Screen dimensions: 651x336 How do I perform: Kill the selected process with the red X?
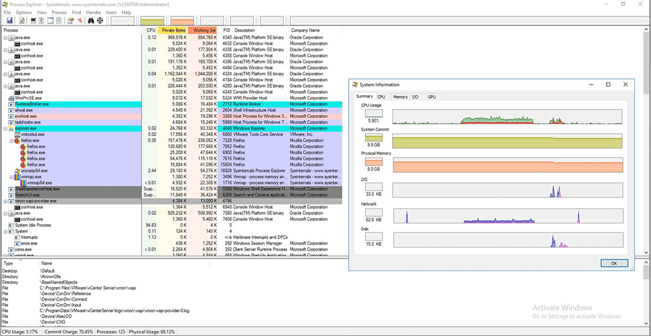(79, 20)
